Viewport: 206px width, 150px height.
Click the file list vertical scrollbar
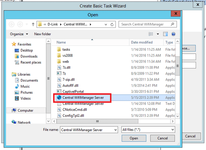click(x=177, y=66)
